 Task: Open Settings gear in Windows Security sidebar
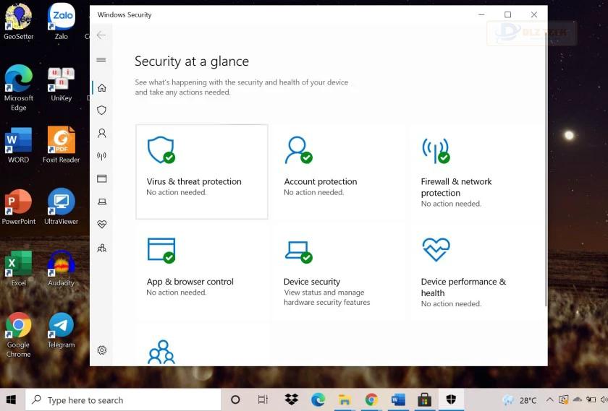101,350
